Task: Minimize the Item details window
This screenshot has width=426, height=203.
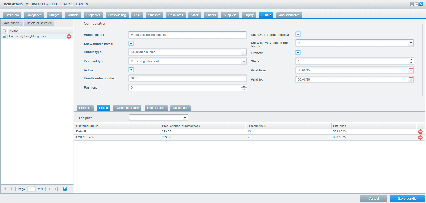Action: pyautogui.click(x=412, y=4)
